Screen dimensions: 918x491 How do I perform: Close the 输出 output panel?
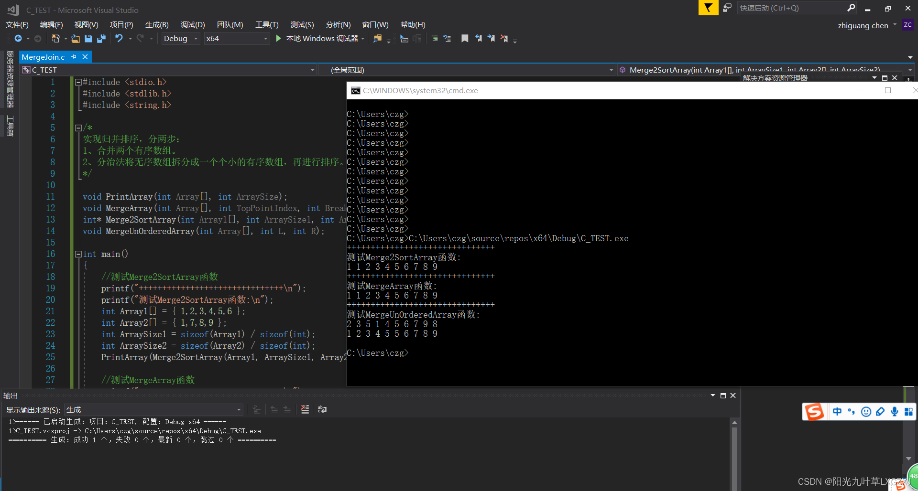(733, 395)
